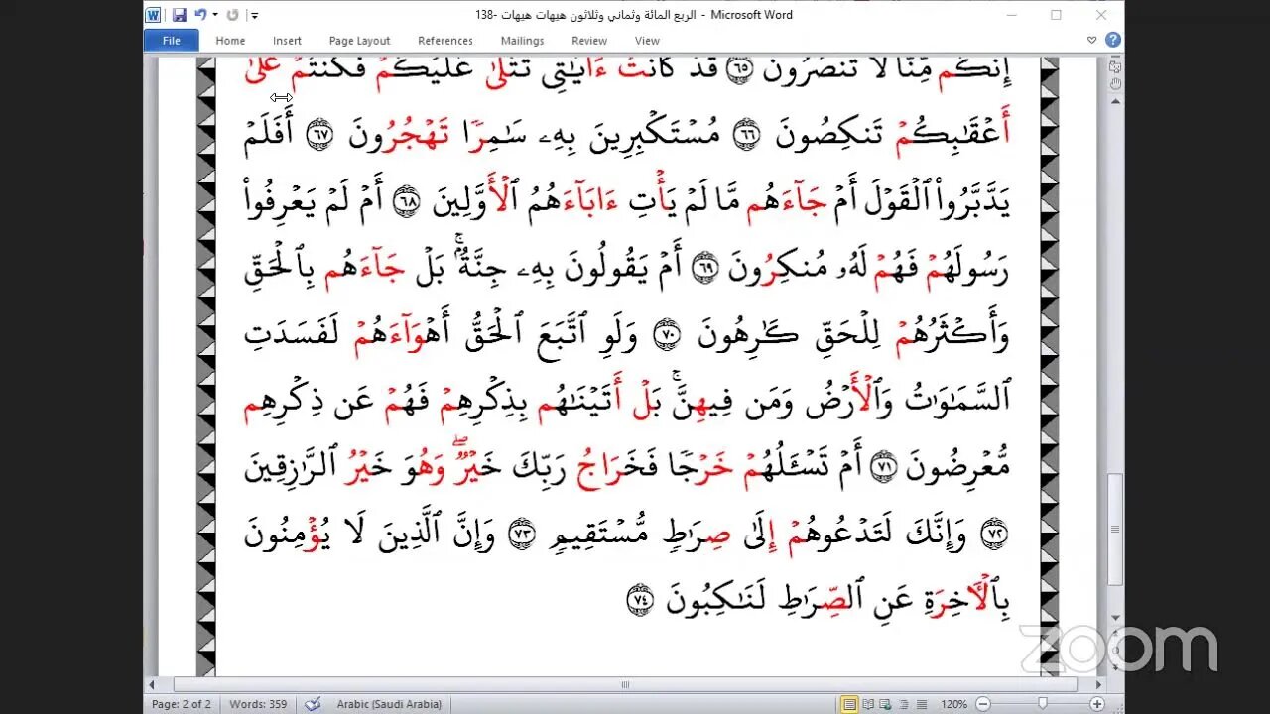Open the Review tab
This screenshot has height=714, width=1270.
(588, 41)
